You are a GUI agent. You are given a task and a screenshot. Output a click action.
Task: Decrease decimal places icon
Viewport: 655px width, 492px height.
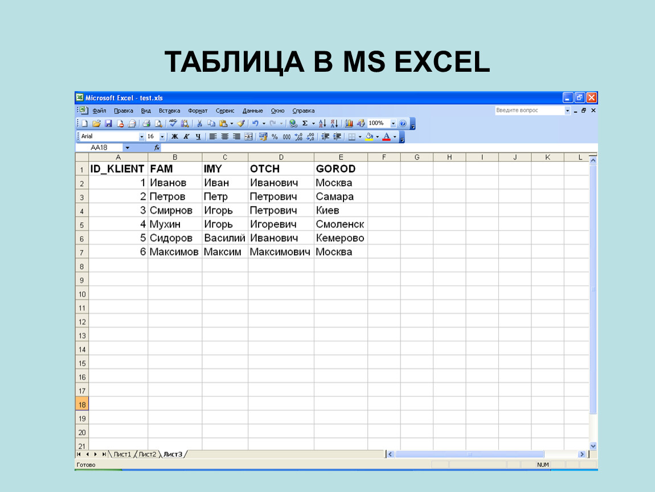pos(310,137)
